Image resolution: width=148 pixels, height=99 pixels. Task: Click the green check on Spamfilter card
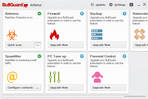point(39,56)
